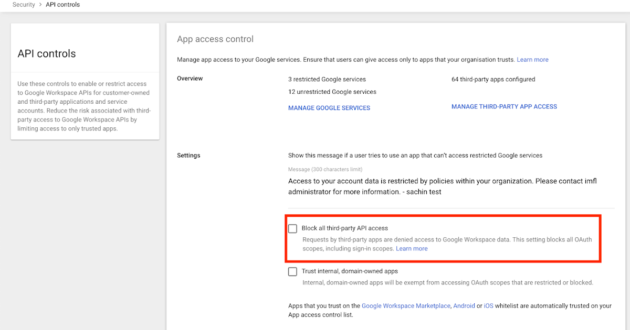Enable Block all third-party API access
This screenshot has height=330, width=630.
pyautogui.click(x=292, y=228)
